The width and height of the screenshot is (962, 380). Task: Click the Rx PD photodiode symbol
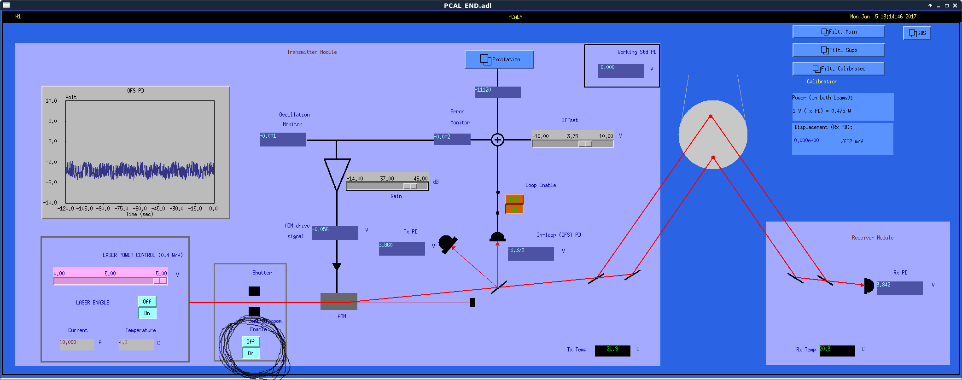(x=869, y=286)
